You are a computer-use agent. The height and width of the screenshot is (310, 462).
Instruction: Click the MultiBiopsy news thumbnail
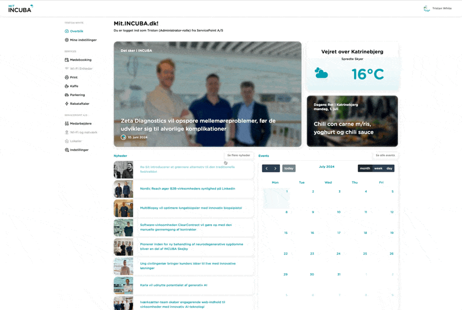124,208
